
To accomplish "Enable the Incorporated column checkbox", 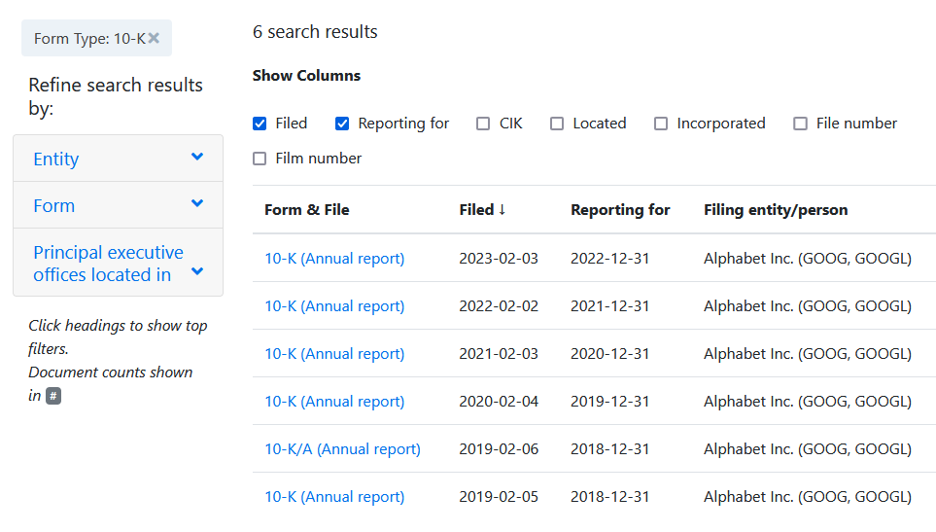I will coord(661,124).
